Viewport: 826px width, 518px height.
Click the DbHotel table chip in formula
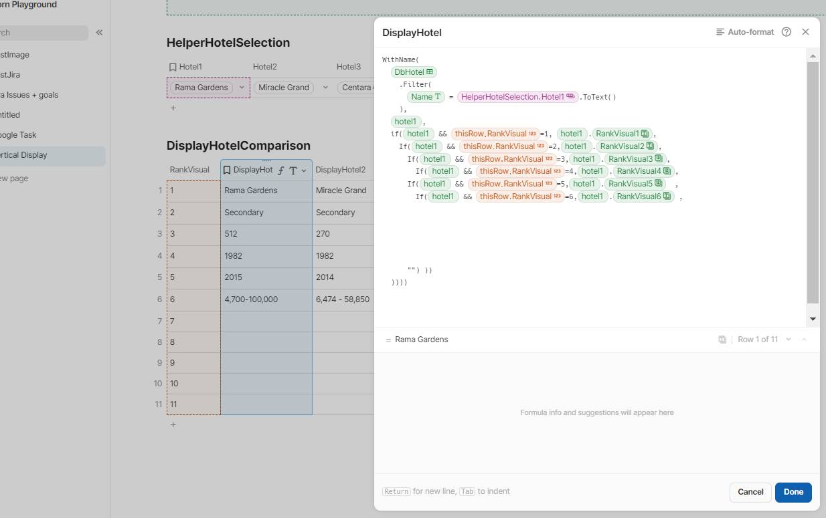tap(414, 72)
